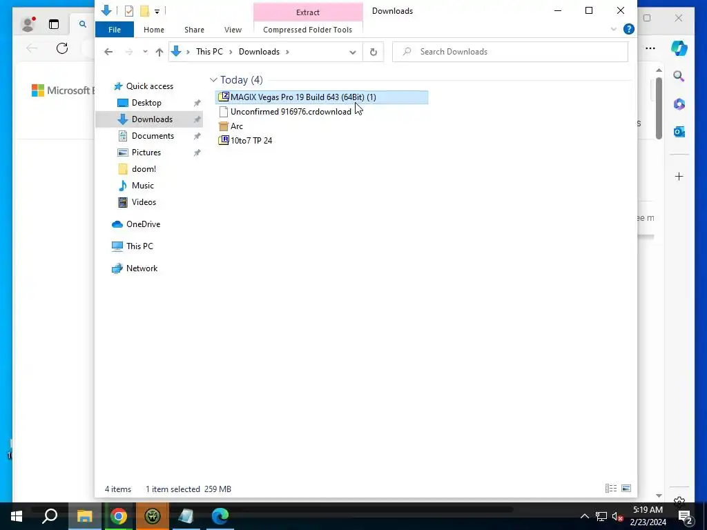The height and width of the screenshot is (530, 707).
Task: Open the doom! folder
Action: point(144,169)
